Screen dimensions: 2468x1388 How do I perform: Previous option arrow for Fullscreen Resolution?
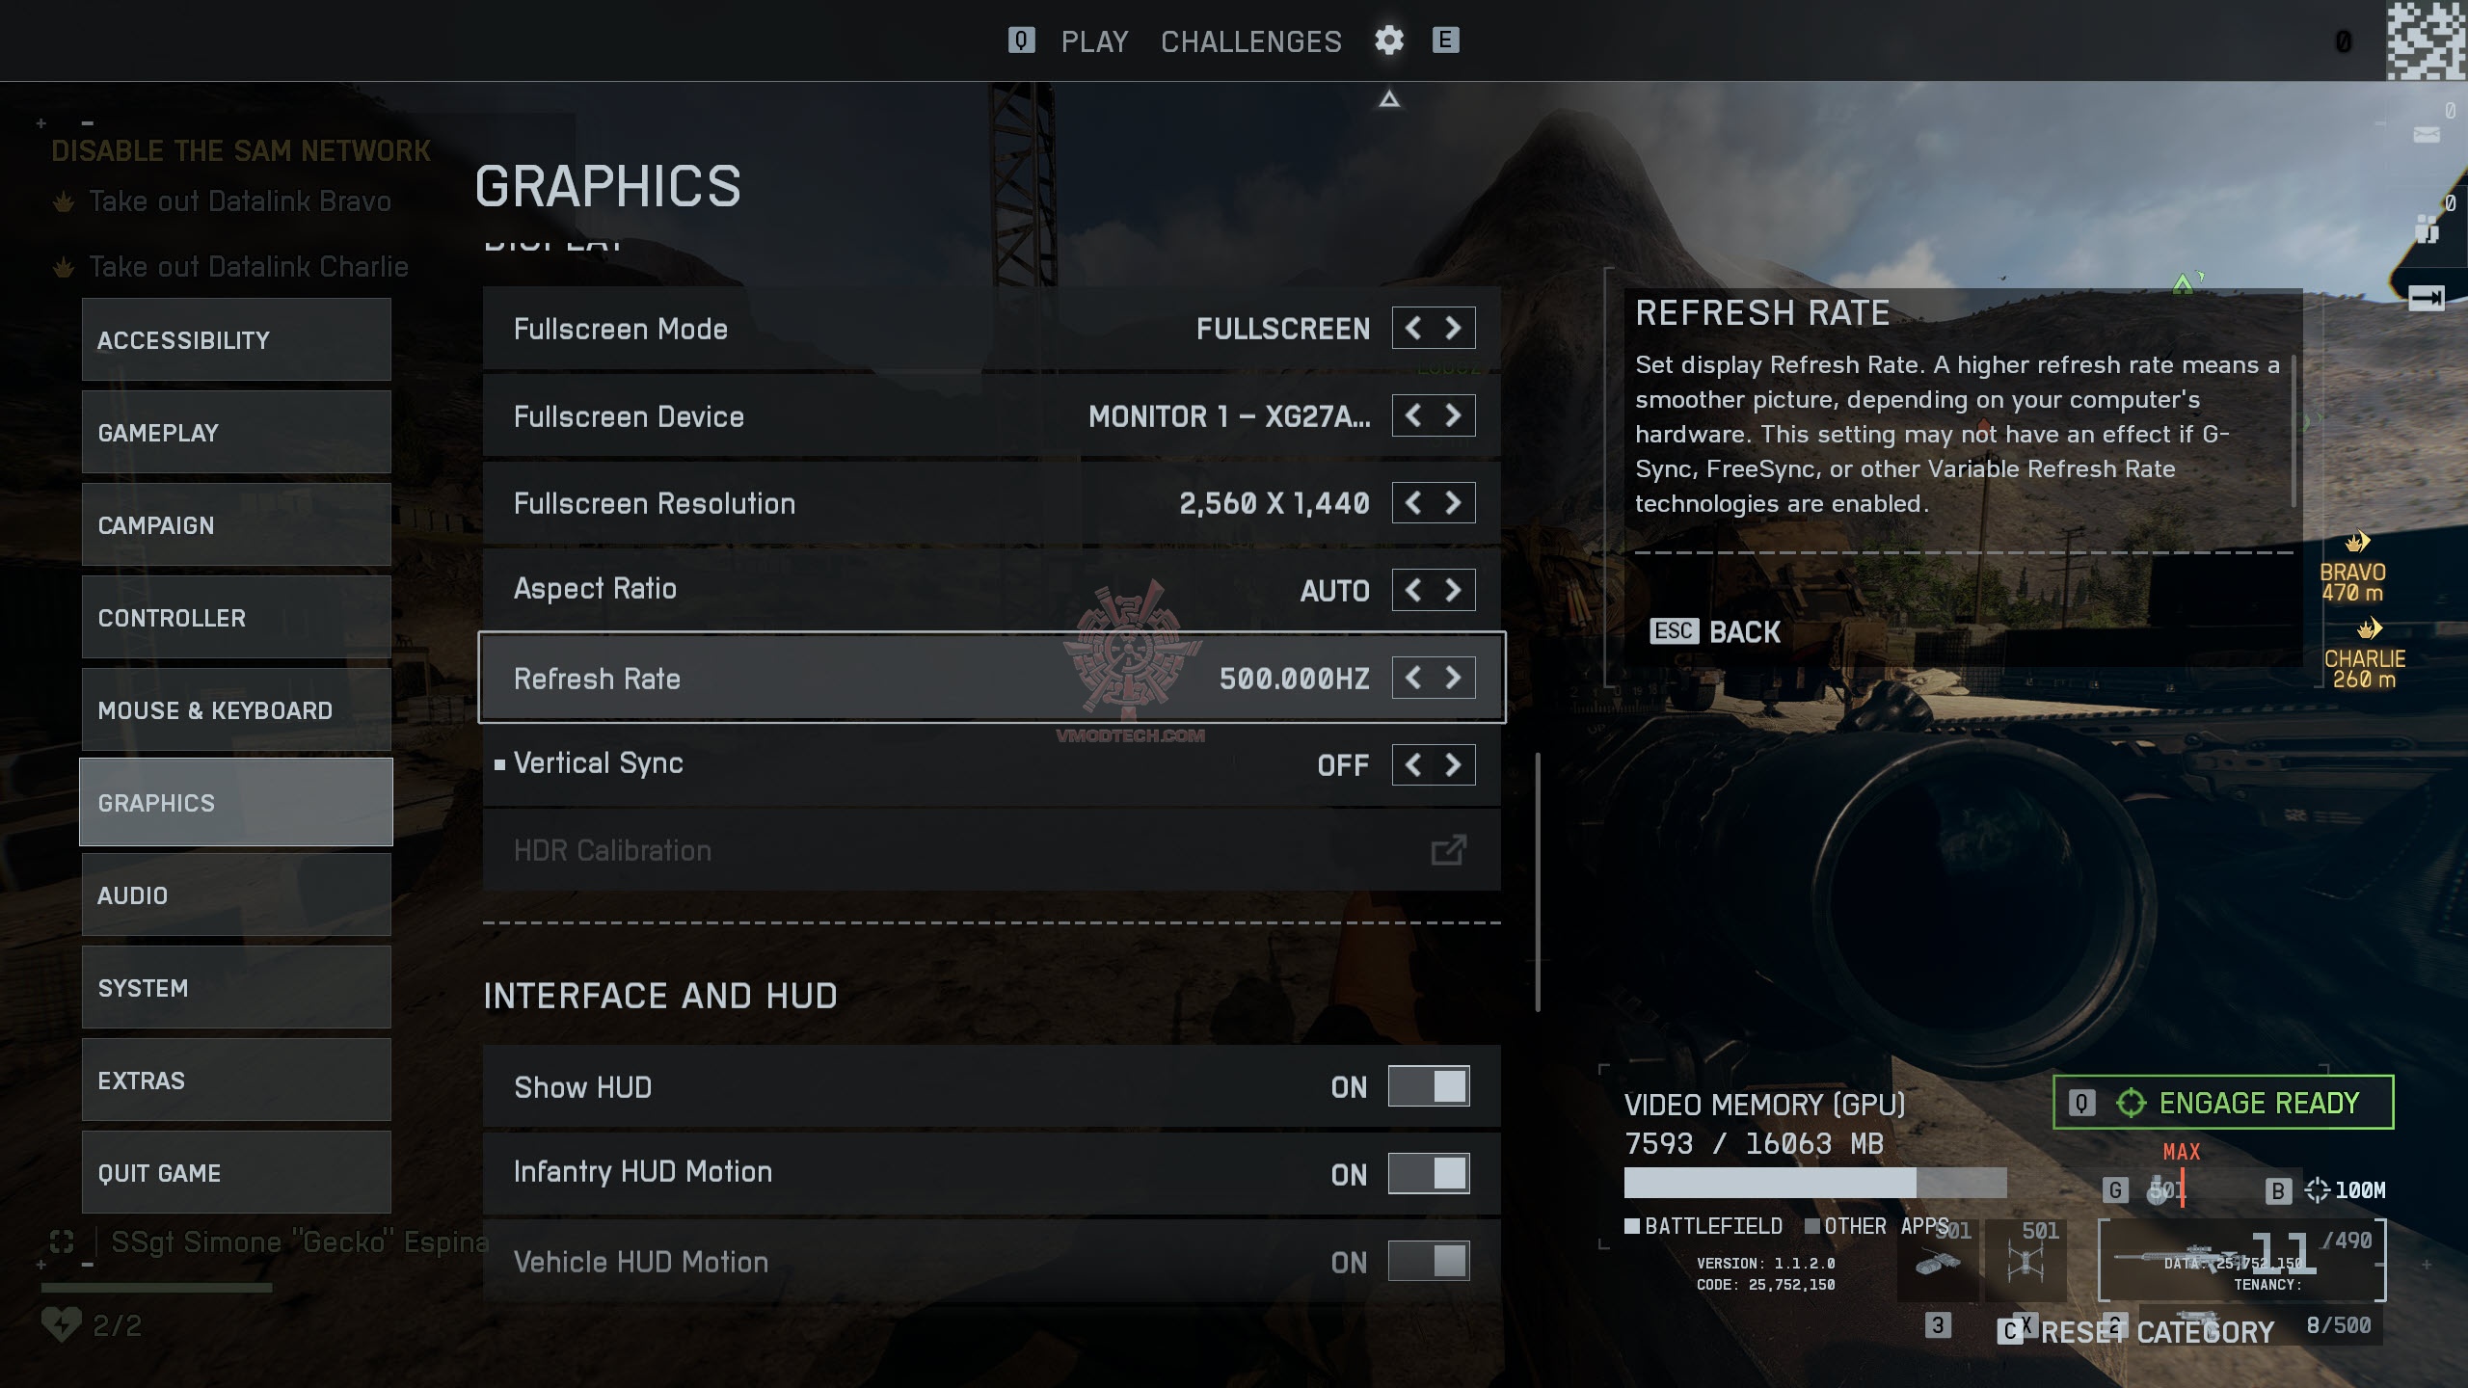click(x=1413, y=503)
